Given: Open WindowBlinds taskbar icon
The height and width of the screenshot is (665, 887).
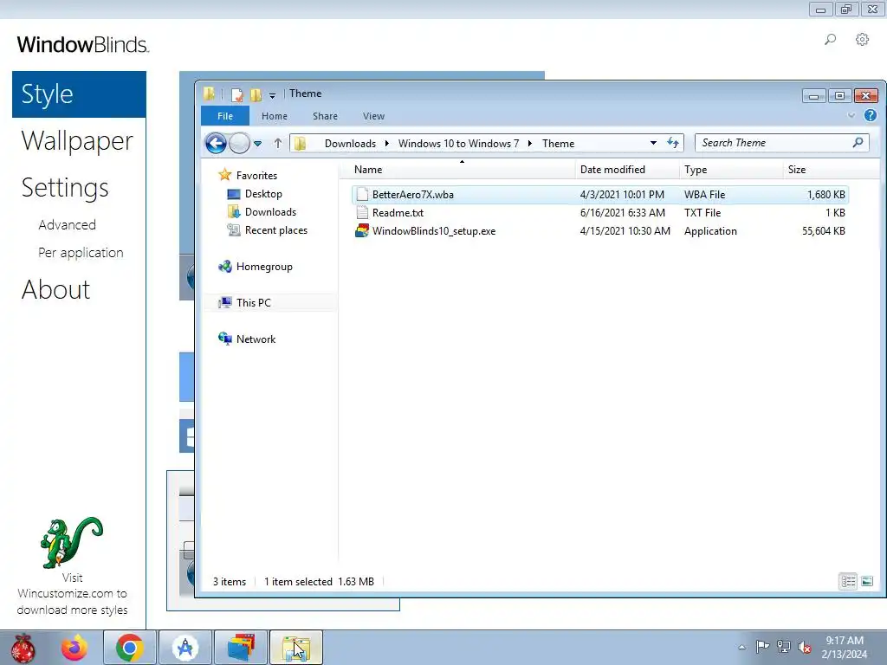Looking at the screenshot, I should pyautogui.click(x=241, y=648).
